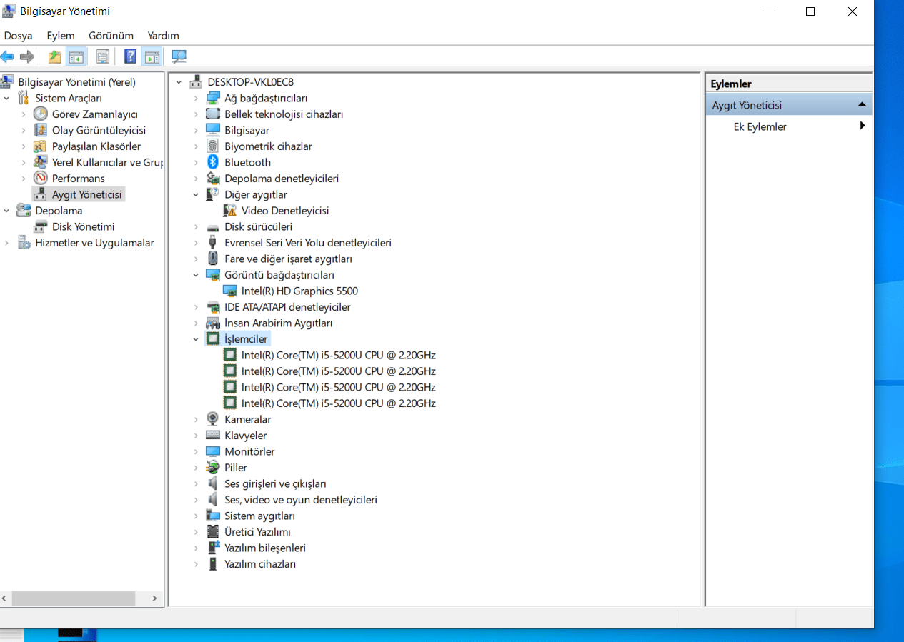Toggle the Show/Hide Console Tree toolbar icon
The height and width of the screenshot is (642, 904).
tap(76, 56)
